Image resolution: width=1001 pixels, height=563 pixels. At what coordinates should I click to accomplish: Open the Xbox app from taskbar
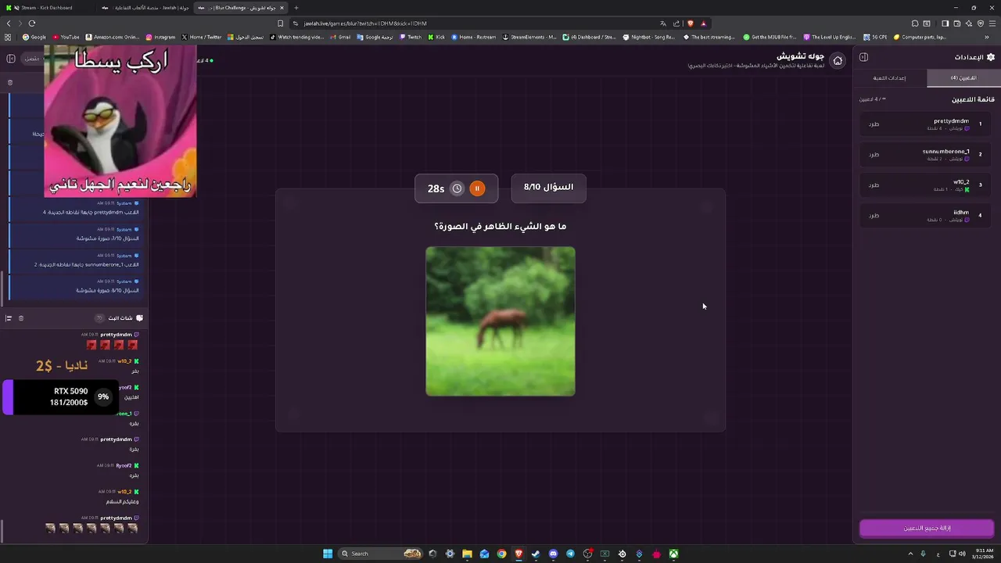pyautogui.click(x=673, y=554)
